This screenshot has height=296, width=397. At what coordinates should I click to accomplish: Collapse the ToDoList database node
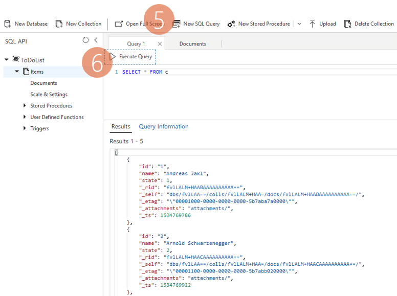coord(7,60)
